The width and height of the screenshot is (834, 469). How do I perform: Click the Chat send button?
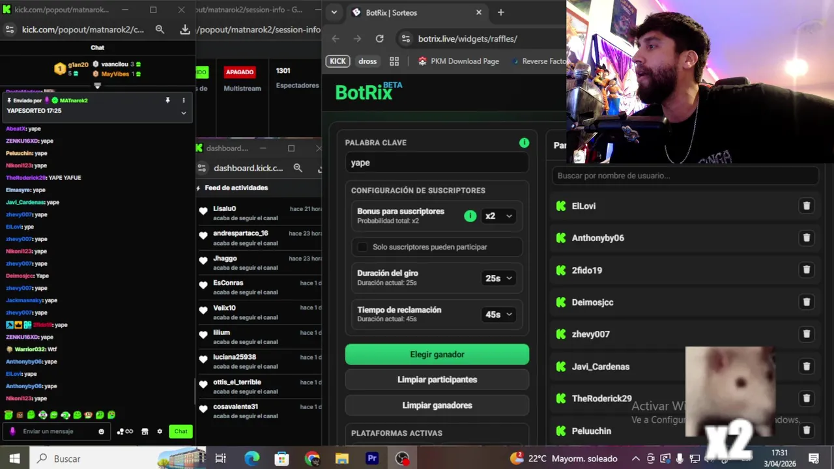(180, 431)
